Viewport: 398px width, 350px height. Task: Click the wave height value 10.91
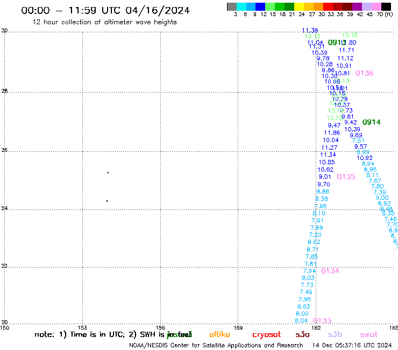344,66
